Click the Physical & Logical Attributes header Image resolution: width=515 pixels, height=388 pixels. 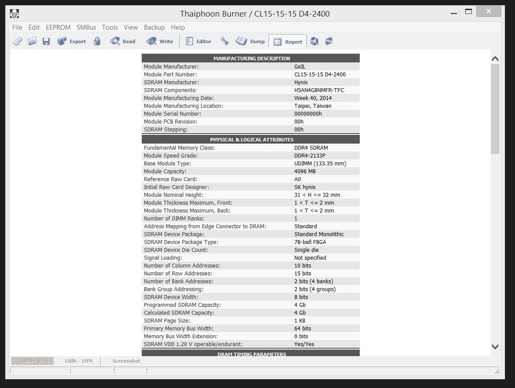pyautogui.click(x=251, y=139)
